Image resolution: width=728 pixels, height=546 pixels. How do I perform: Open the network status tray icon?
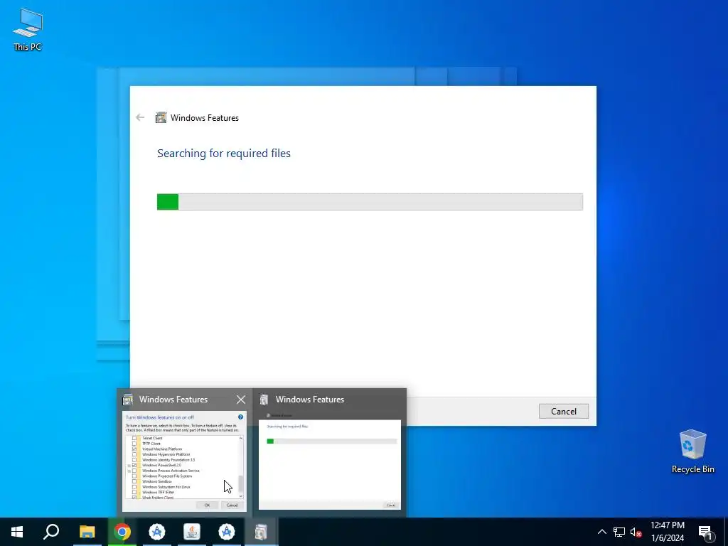[619, 532]
